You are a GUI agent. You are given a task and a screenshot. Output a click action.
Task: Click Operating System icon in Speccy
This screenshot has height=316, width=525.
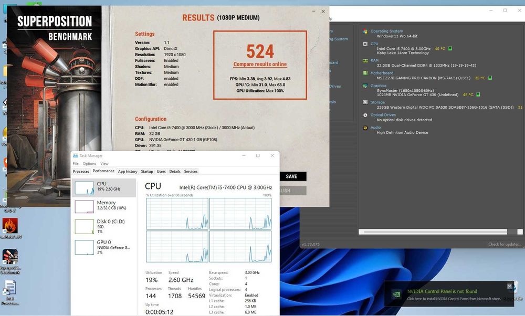(x=365, y=31)
